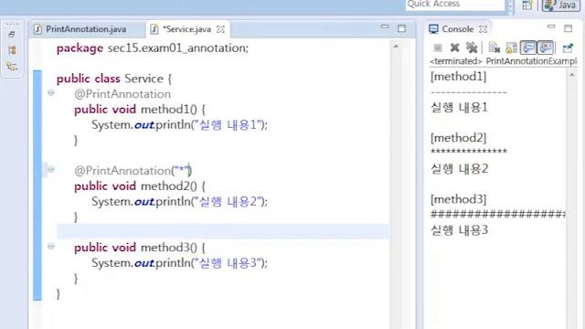Click the 'public void method2()' line
585x329 pixels.
[140, 186]
